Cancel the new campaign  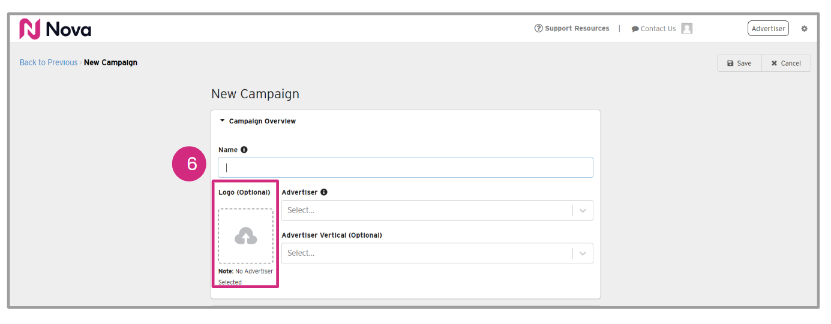click(786, 63)
